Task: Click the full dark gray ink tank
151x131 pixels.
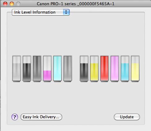Action: 37,69
